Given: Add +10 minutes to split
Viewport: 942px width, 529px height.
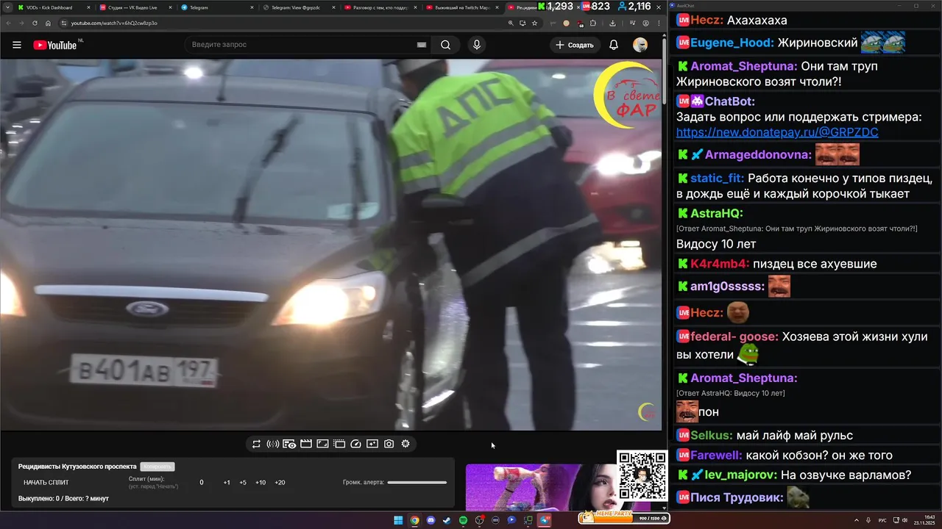Looking at the screenshot, I should tap(261, 483).
